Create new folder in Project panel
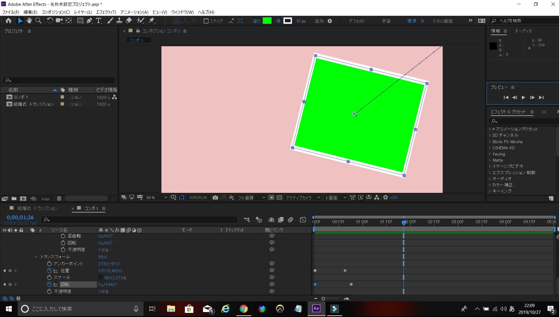The height and width of the screenshot is (317, 559). (14, 198)
